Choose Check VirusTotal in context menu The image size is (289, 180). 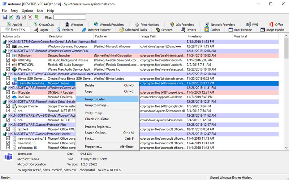coord(107,119)
